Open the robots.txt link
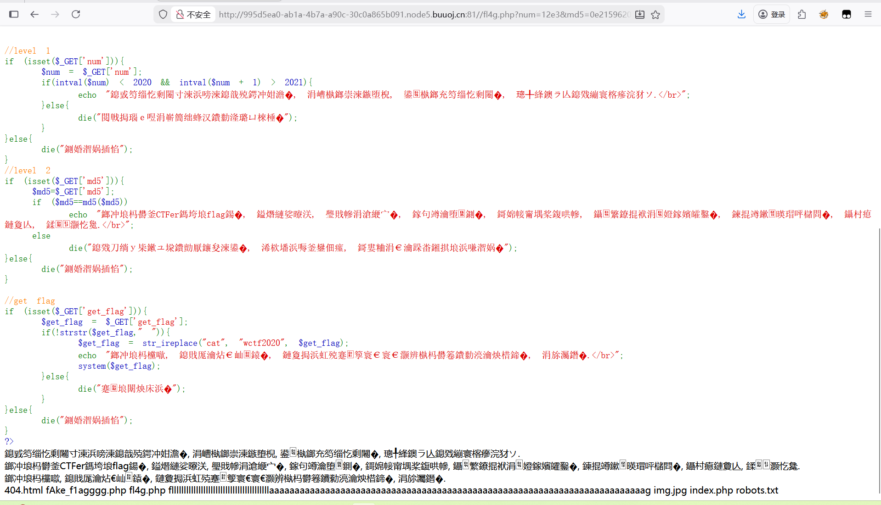The image size is (881, 505). [757, 490]
